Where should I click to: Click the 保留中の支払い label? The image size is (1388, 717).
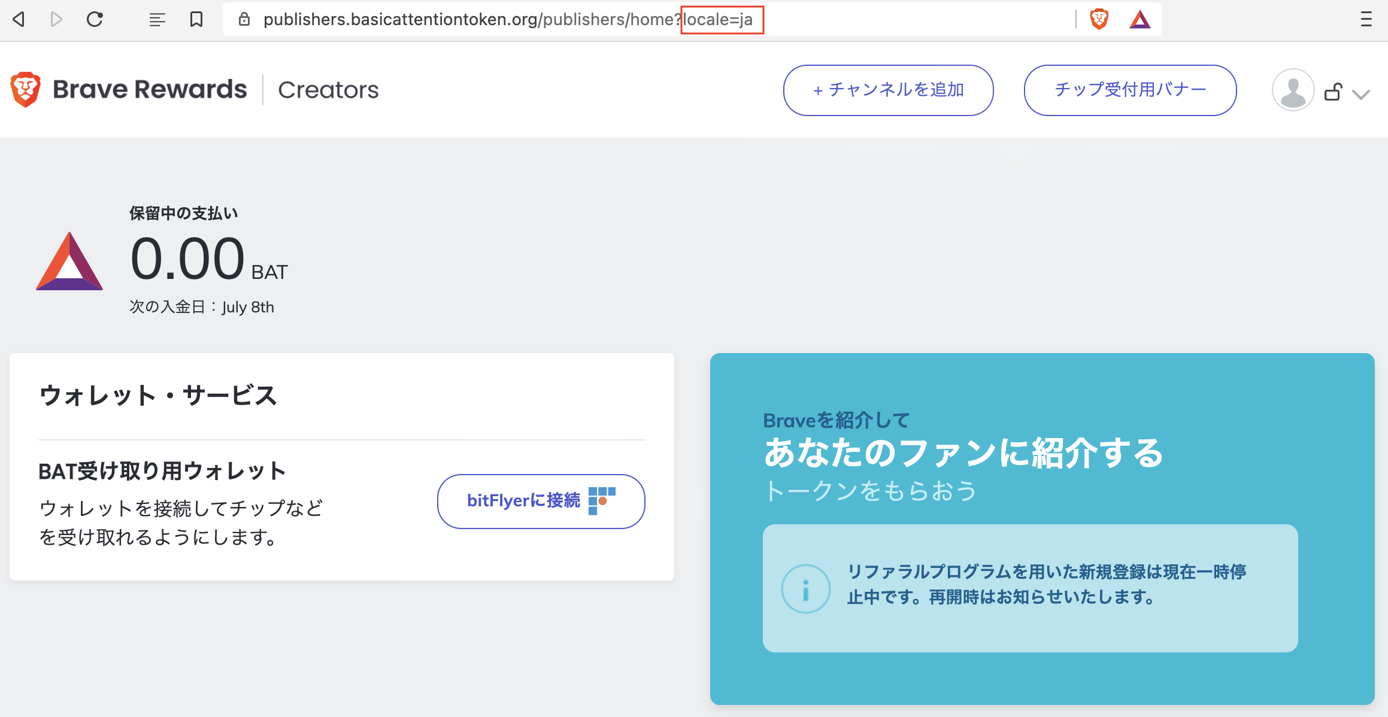pos(183,213)
